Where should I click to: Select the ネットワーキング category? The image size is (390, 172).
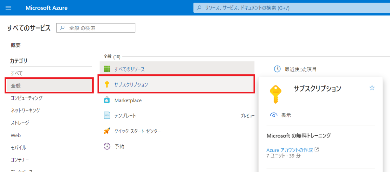click(25, 110)
